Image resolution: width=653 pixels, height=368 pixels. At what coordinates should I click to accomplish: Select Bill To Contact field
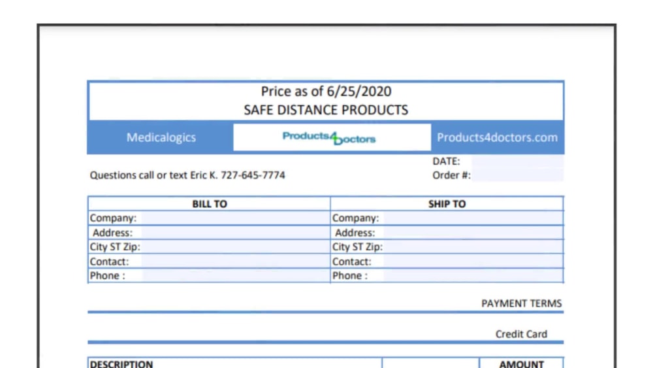[235, 261]
